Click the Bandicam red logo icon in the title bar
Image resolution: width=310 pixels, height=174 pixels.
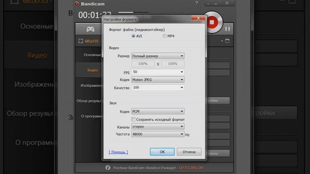tap(77, 4)
